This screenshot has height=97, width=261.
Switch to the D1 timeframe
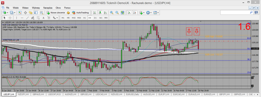coord(95,18)
